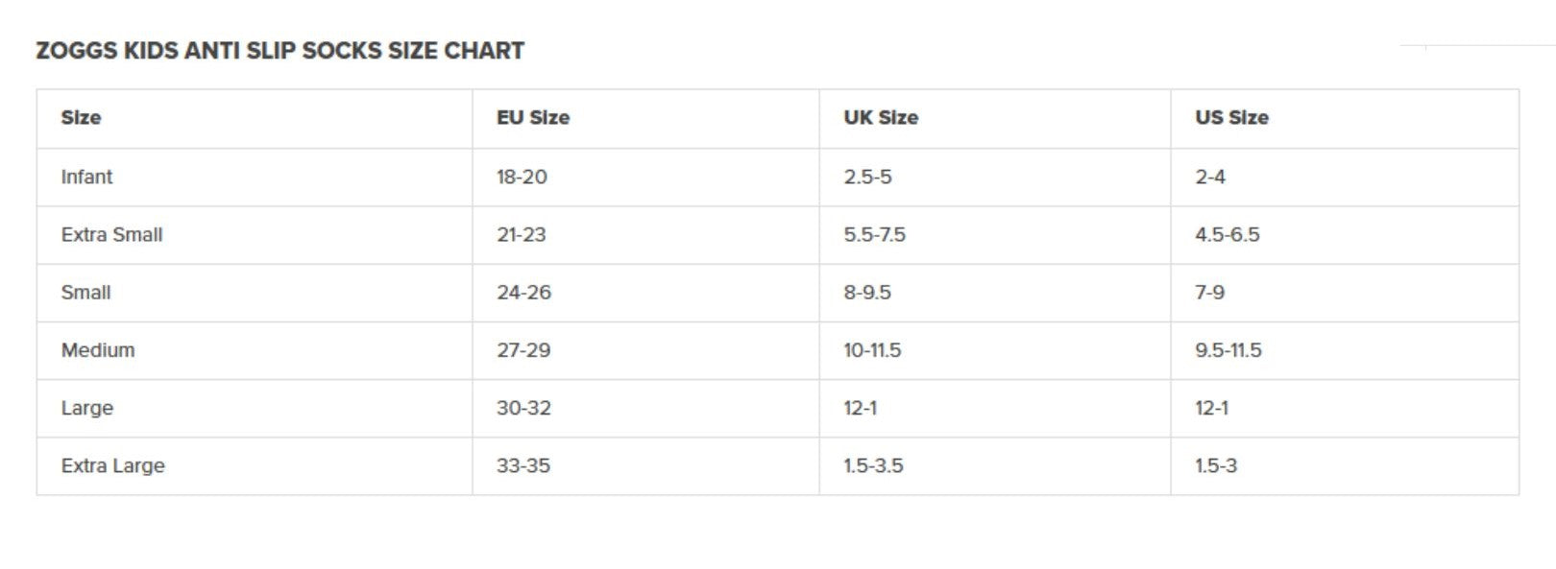Click the Small size row label
The width and height of the screenshot is (1556, 569).
point(85,293)
